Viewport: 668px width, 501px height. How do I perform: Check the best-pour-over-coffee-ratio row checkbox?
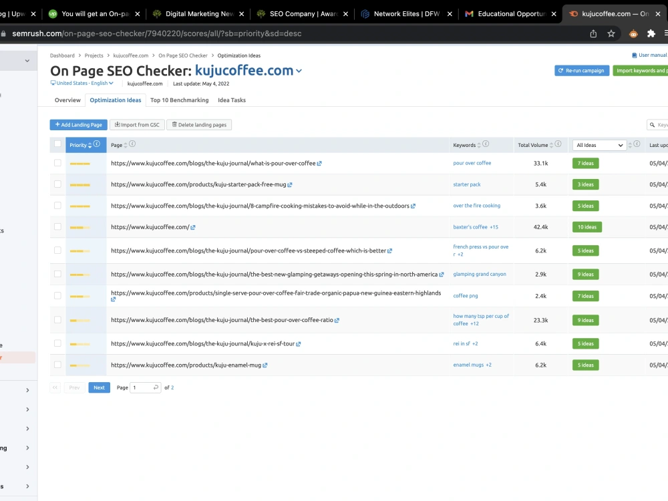tap(57, 320)
